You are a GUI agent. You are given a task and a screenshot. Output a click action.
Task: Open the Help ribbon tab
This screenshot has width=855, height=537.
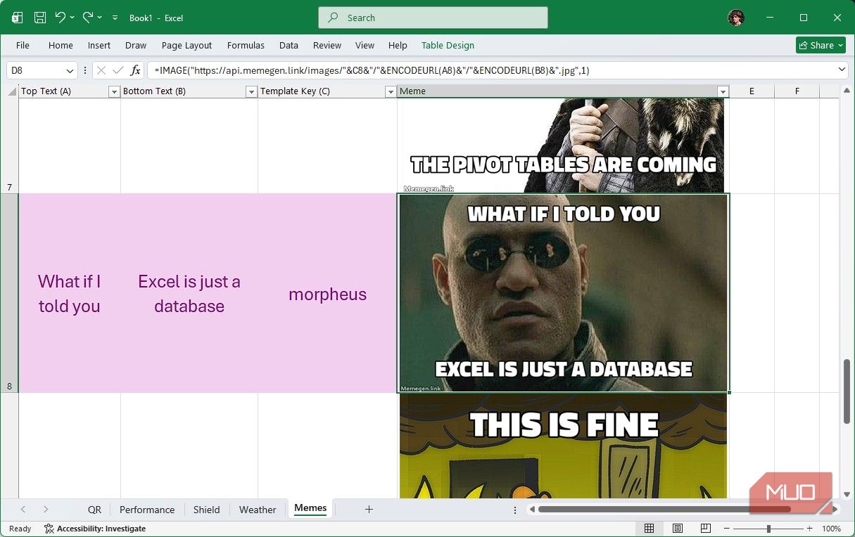pyautogui.click(x=398, y=45)
